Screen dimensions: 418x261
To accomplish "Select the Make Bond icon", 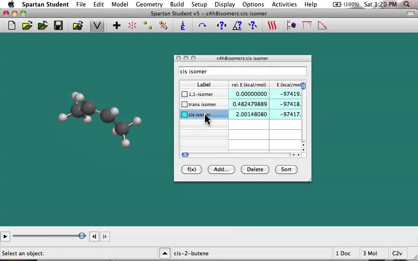I will [147, 26].
